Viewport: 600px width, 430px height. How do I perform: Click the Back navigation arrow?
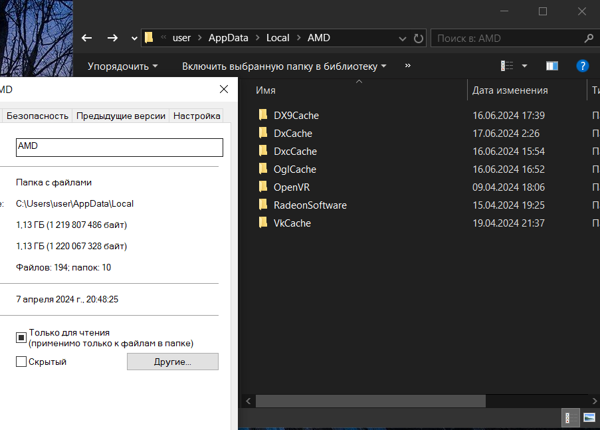click(x=87, y=38)
